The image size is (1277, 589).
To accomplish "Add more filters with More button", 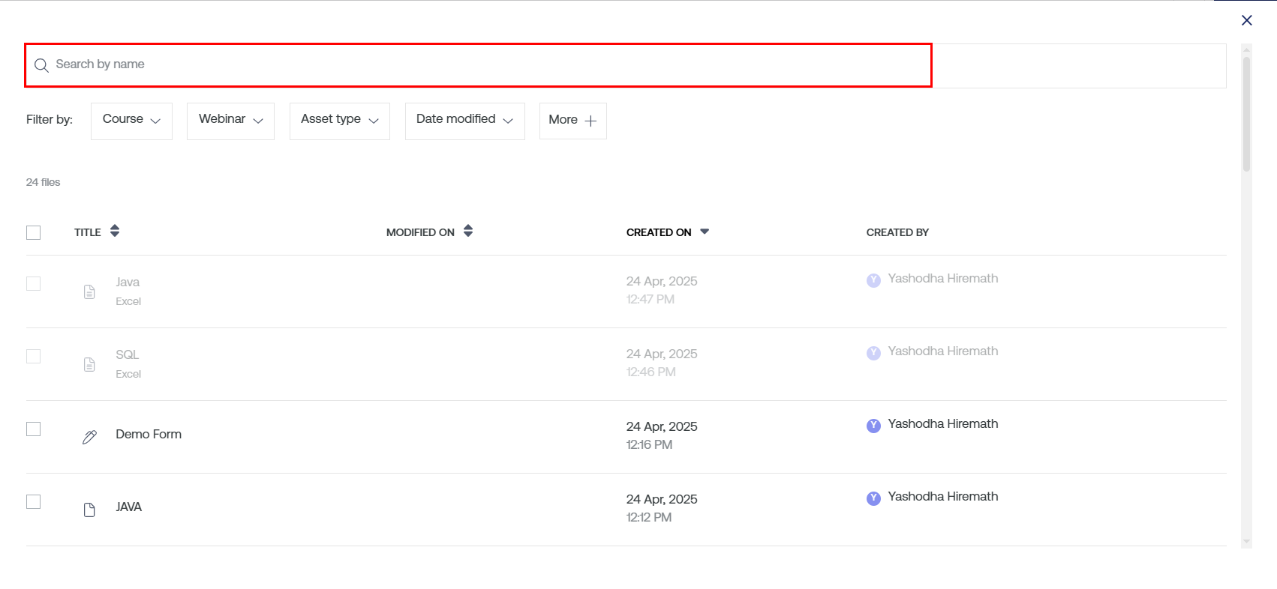I will 572,121.
